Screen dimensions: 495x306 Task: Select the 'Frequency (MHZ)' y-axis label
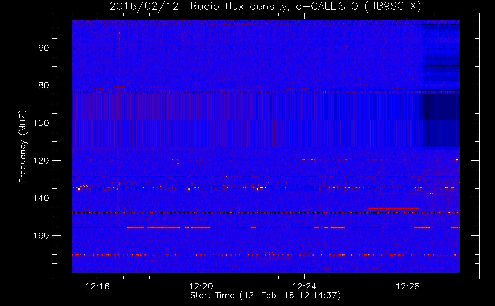23,147
